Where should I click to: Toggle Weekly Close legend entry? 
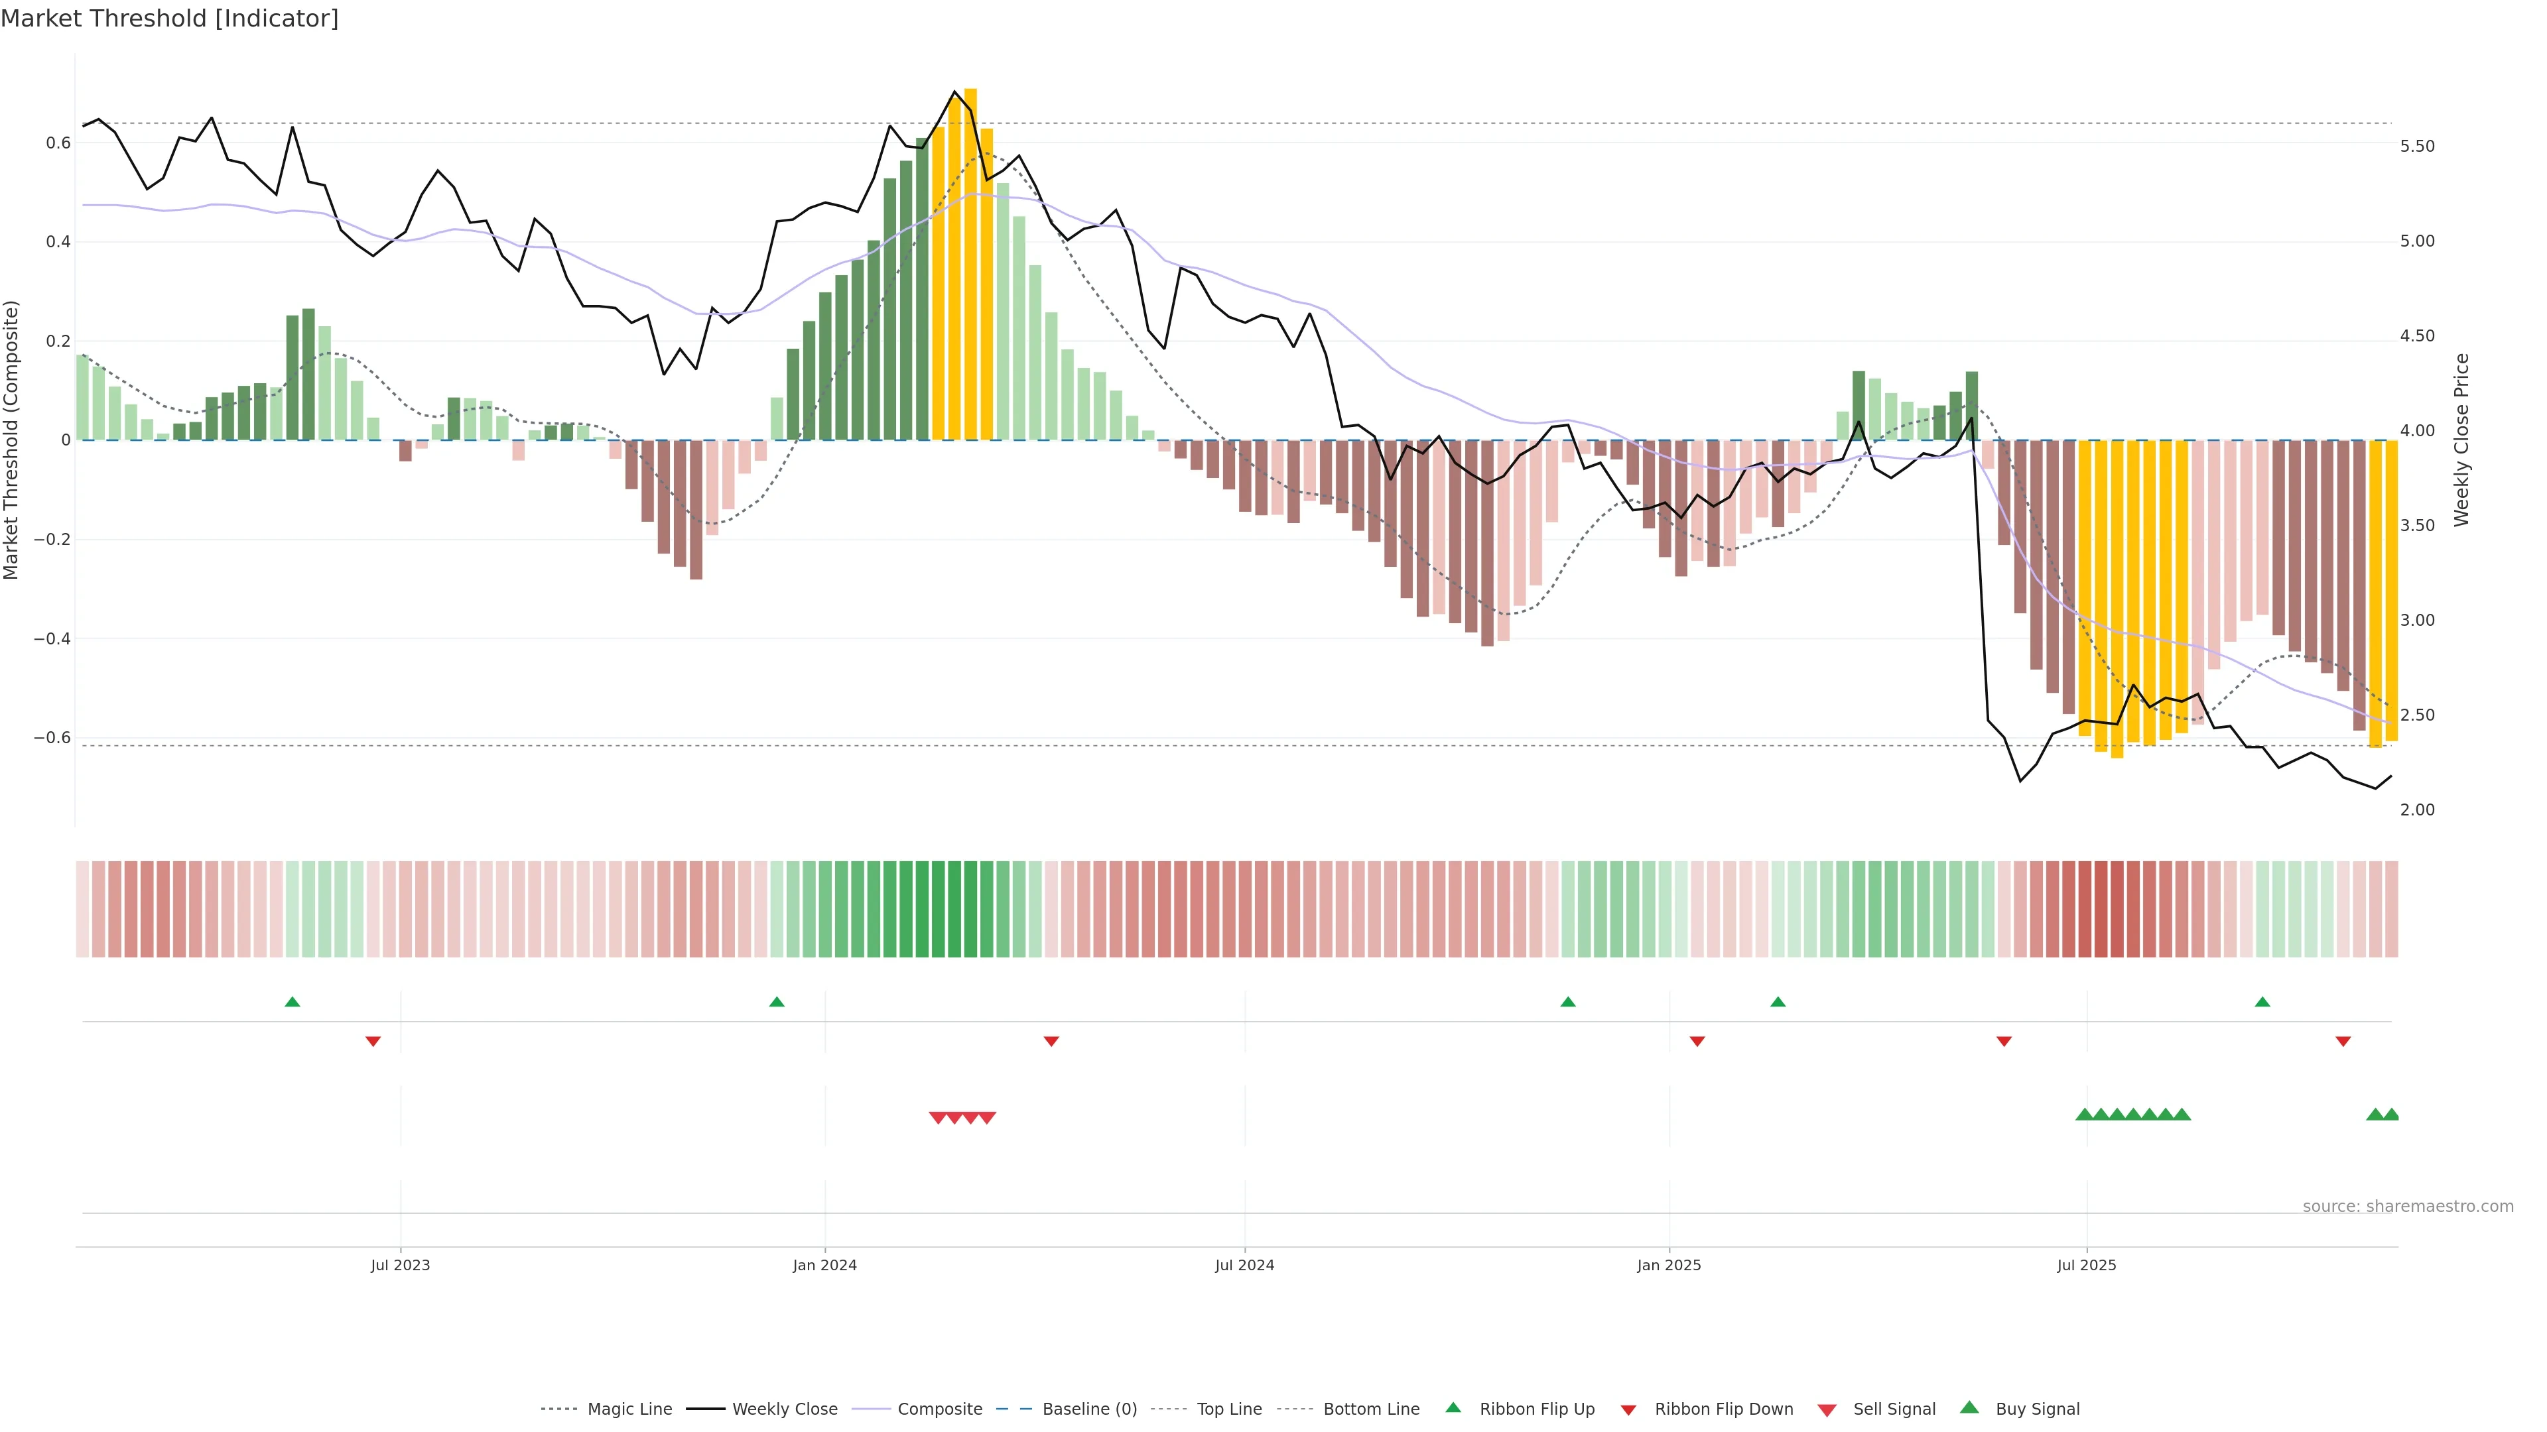784,1409
